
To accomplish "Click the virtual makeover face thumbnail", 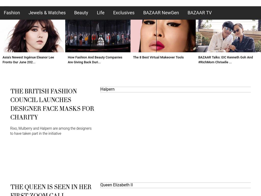I will coord(163,36).
